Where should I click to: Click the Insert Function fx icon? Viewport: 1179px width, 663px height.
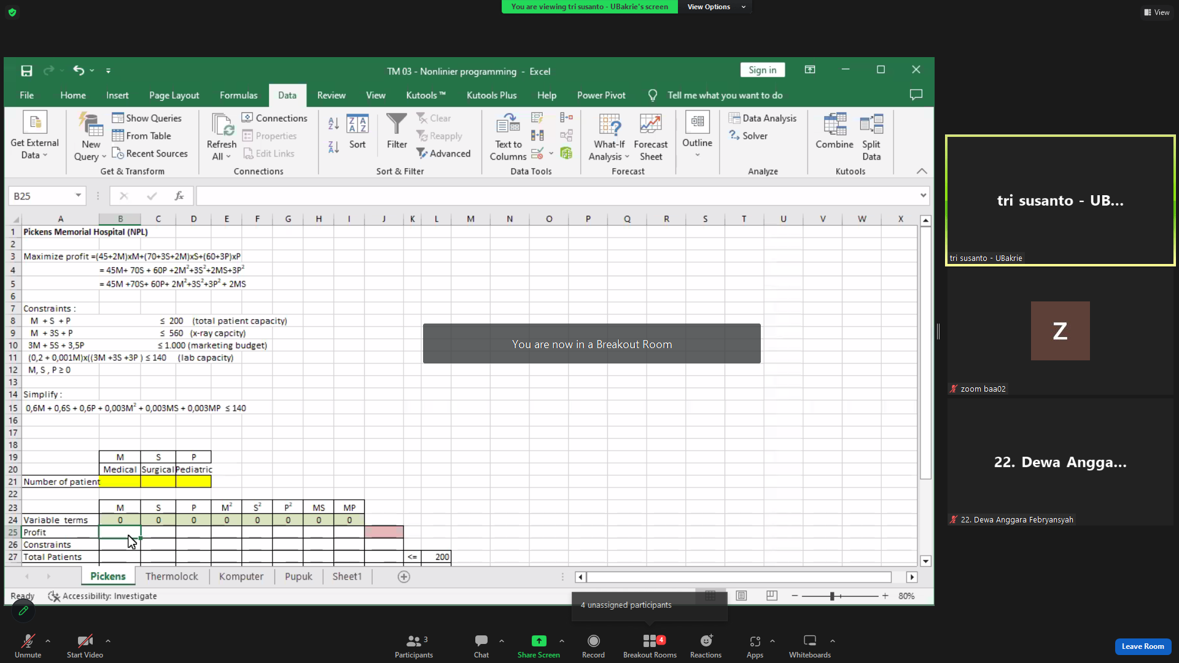click(x=179, y=196)
